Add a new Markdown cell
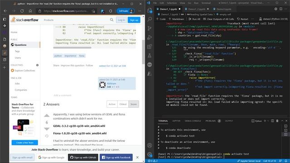Viewport: 290px width, 163px height. click(x=176, y=19)
